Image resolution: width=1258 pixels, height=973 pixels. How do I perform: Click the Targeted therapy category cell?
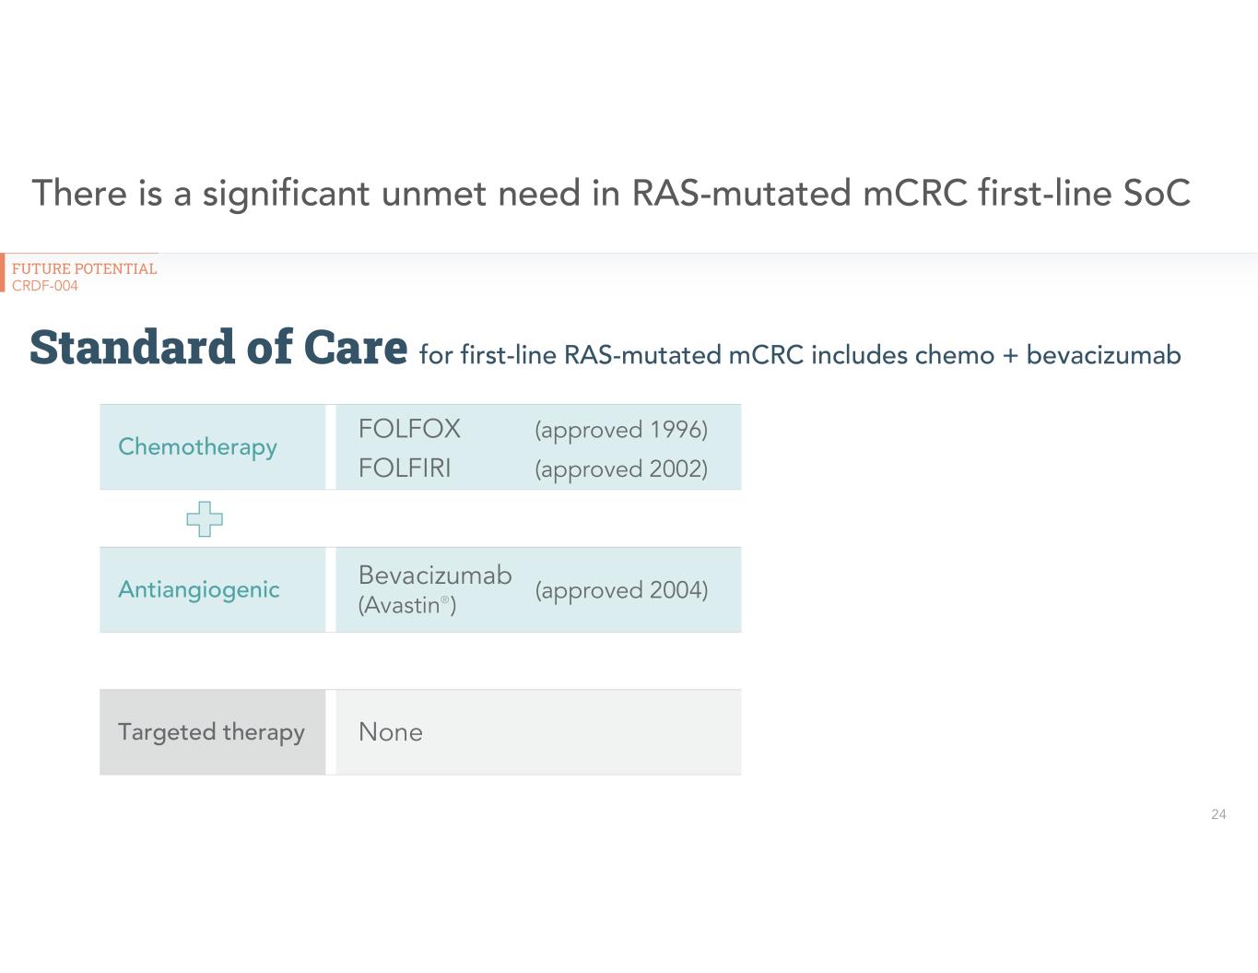click(x=211, y=732)
